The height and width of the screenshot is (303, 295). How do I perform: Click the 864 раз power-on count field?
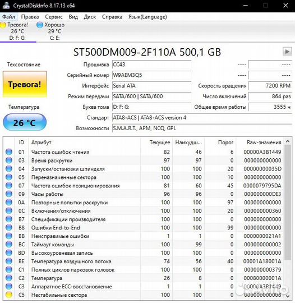[x=270, y=97]
